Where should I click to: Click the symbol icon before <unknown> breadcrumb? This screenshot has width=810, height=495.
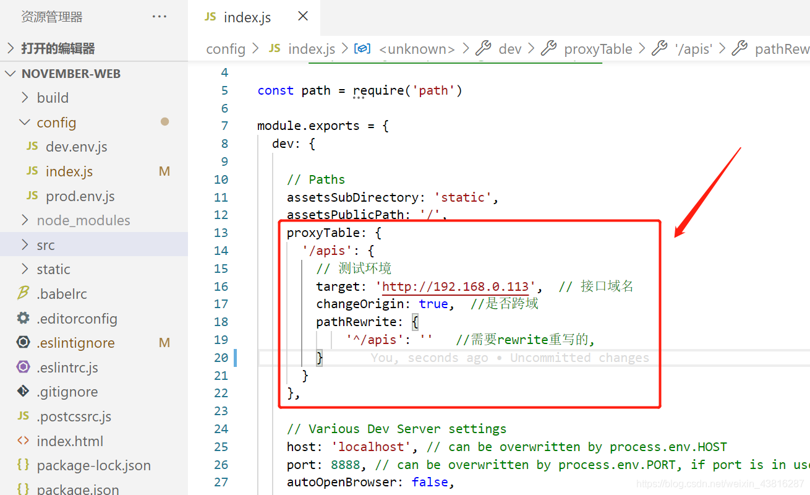pyautogui.click(x=362, y=48)
